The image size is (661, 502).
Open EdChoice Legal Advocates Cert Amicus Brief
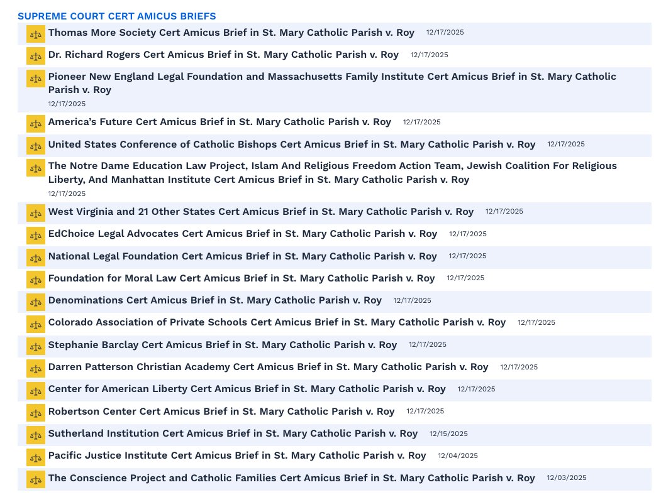(242, 234)
